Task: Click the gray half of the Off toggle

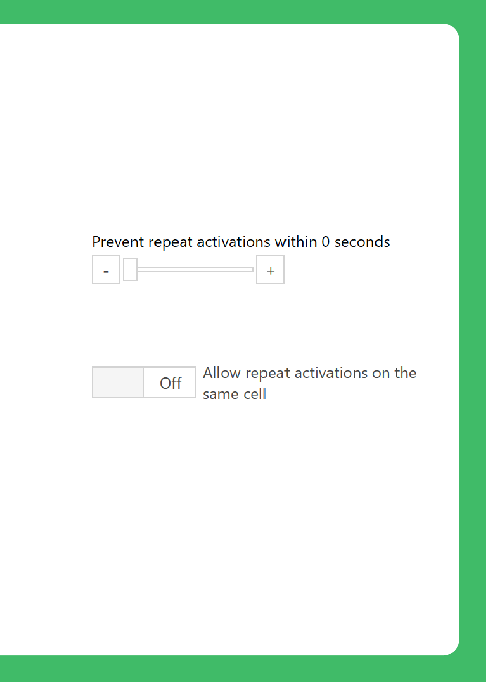Action: 118,382
